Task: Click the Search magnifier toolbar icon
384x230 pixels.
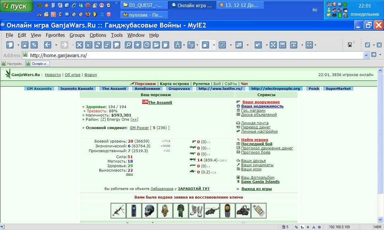Action: [x=128, y=45]
